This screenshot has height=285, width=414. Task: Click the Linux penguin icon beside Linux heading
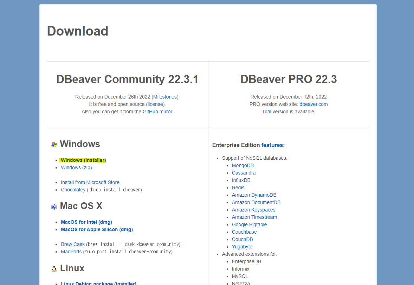click(54, 269)
